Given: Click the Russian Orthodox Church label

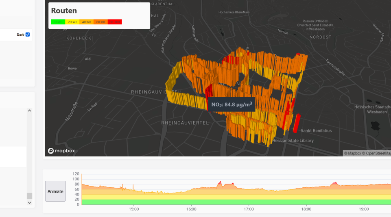Looking at the screenshot, I should coord(315,25).
